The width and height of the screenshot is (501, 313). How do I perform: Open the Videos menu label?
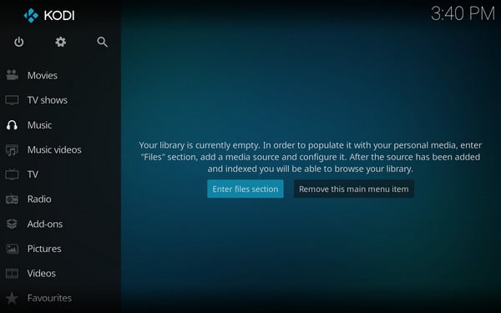click(x=42, y=274)
